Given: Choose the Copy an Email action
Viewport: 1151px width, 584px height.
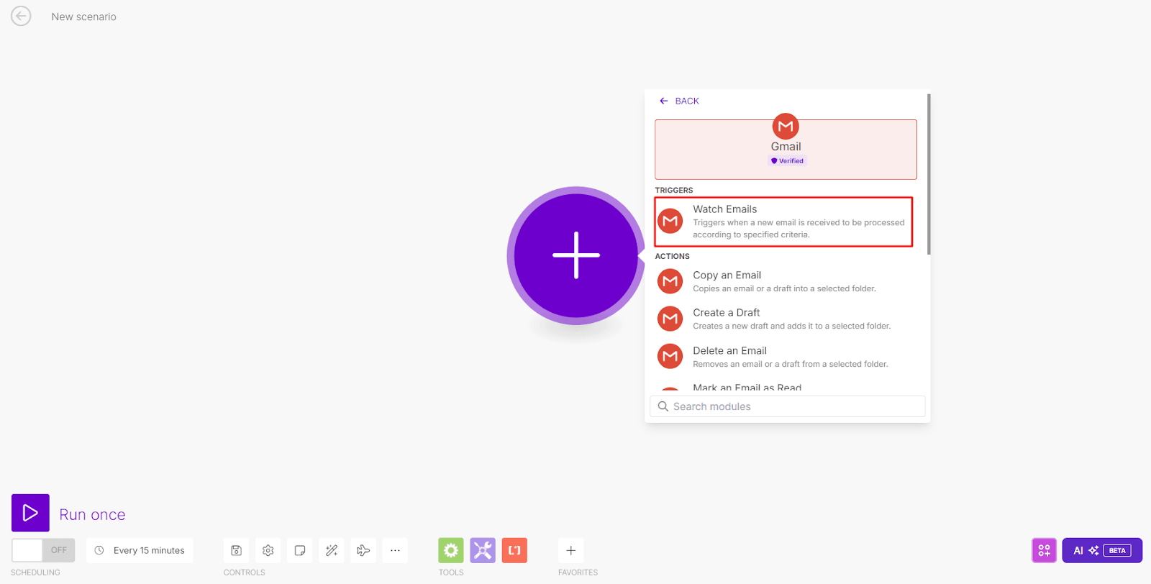Looking at the screenshot, I should [x=783, y=281].
